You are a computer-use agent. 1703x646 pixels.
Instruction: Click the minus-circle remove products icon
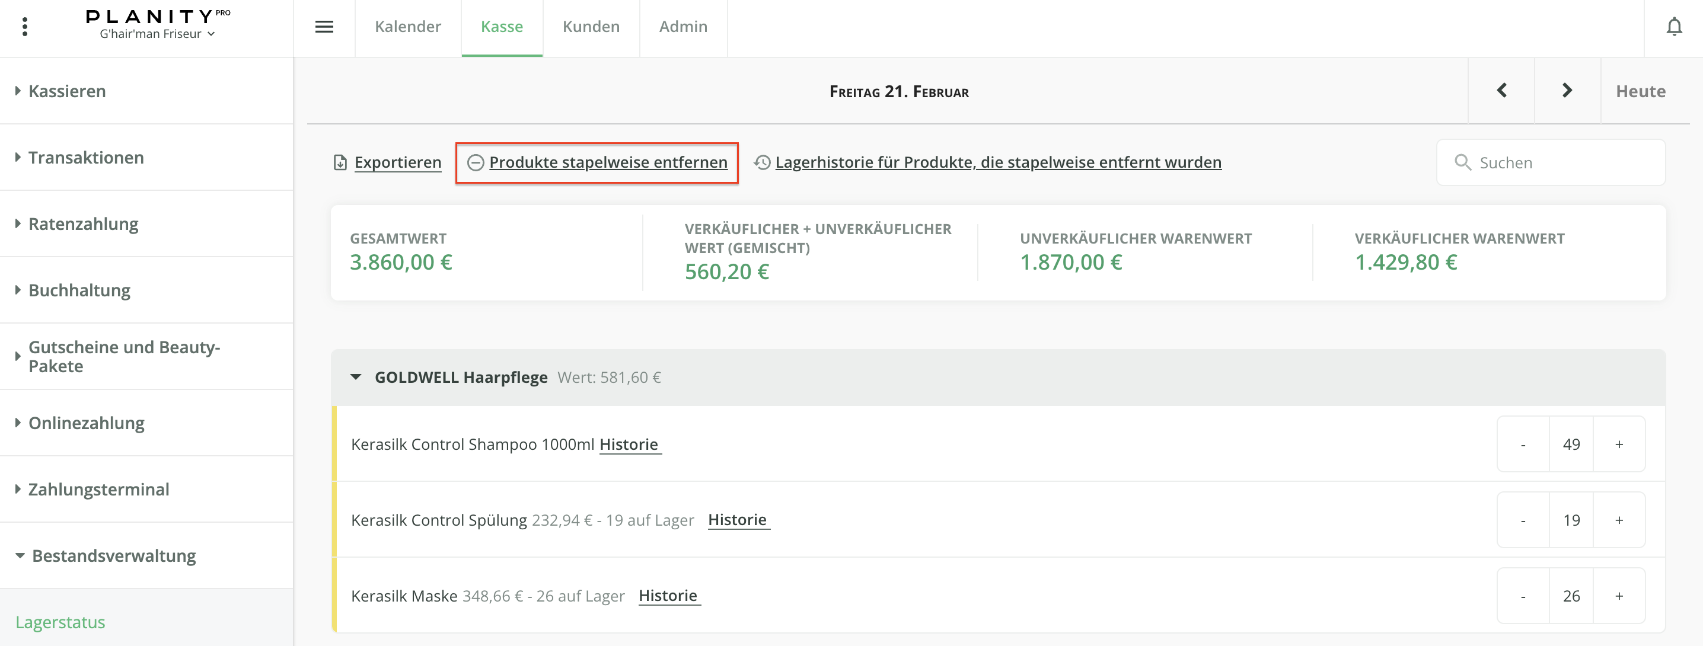pyautogui.click(x=476, y=162)
